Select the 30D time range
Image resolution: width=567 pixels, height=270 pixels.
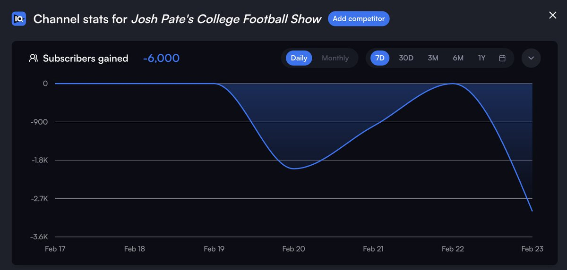406,58
